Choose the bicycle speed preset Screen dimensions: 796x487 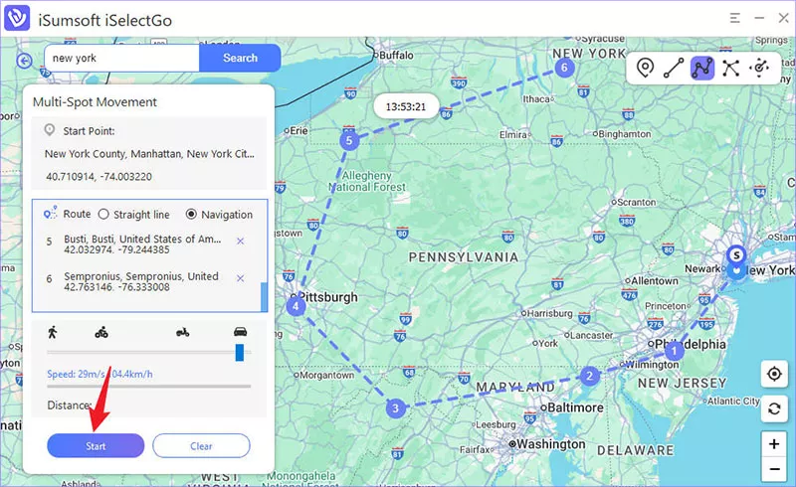click(x=100, y=333)
